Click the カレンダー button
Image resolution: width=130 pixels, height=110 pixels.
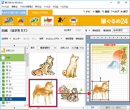pyautogui.click(x=17, y=39)
